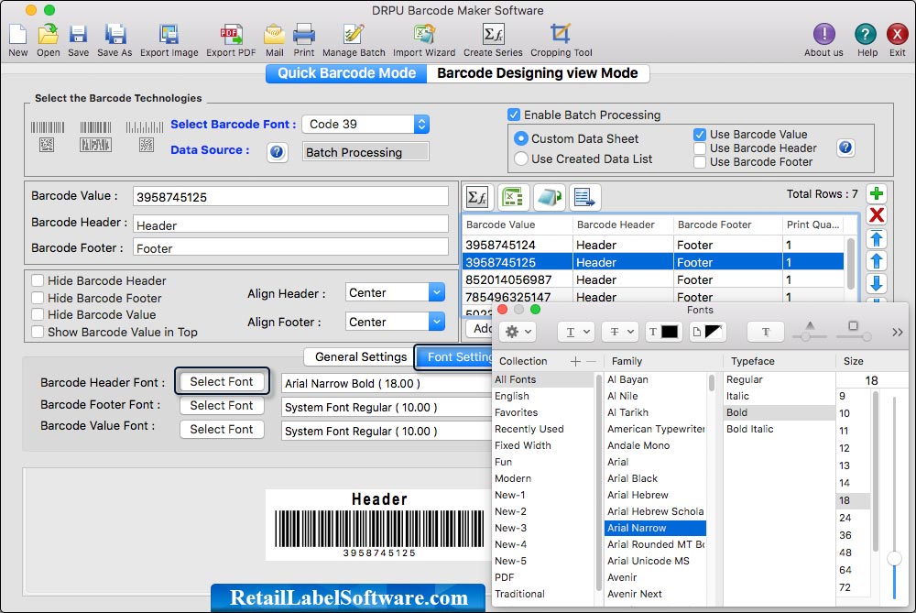Image resolution: width=916 pixels, height=613 pixels.
Task: Click the green add row plus icon
Action: coord(876,193)
